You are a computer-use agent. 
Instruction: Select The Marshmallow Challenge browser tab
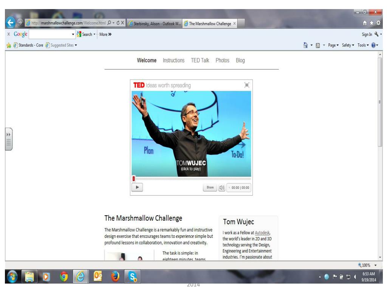coord(207,24)
